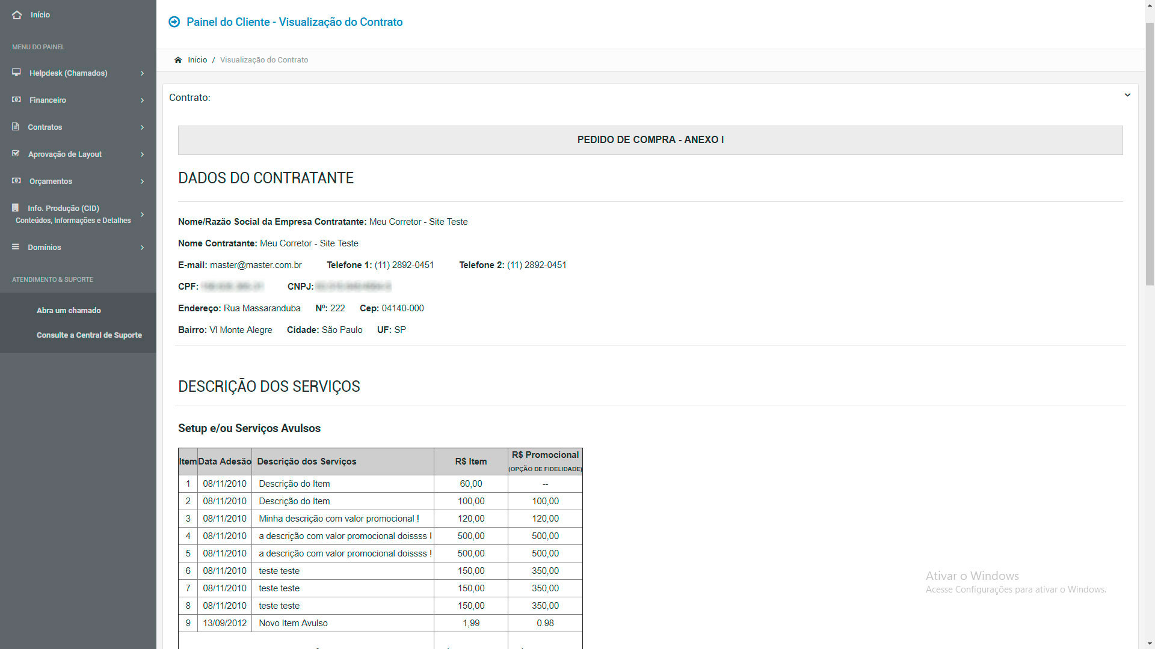Click the Contratos document icon
The height and width of the screenshot is (649, 1155).
(16, 126)
